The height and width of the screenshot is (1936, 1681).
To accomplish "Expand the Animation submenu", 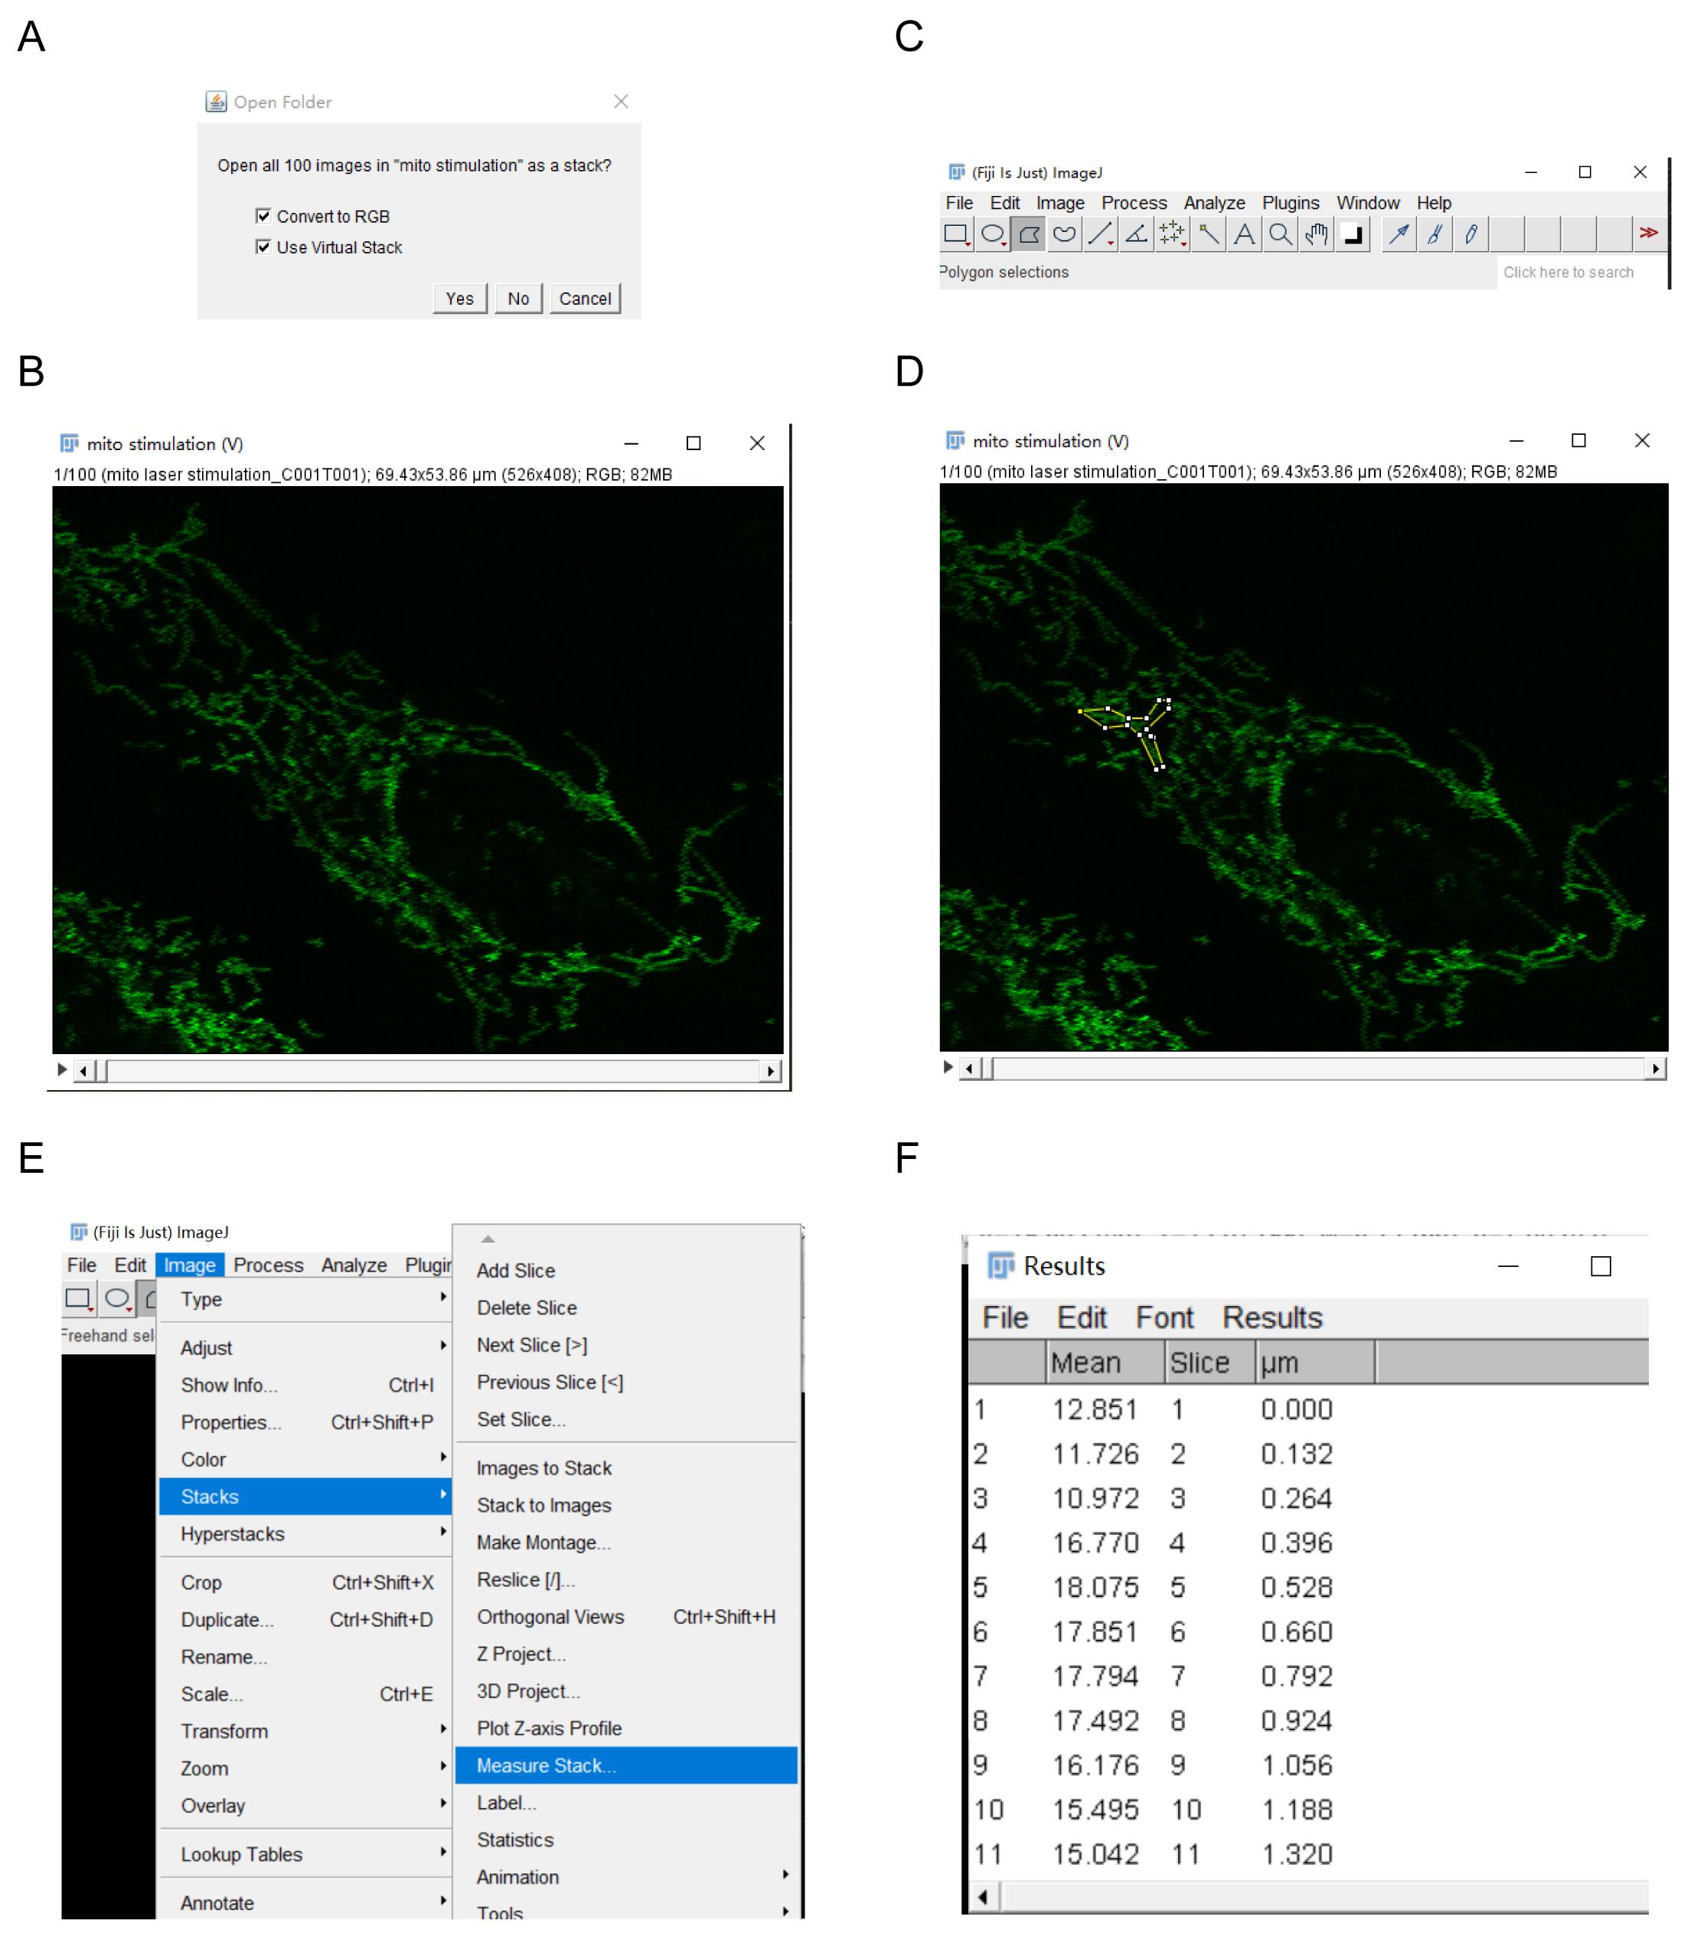I will coord(627,1877).
